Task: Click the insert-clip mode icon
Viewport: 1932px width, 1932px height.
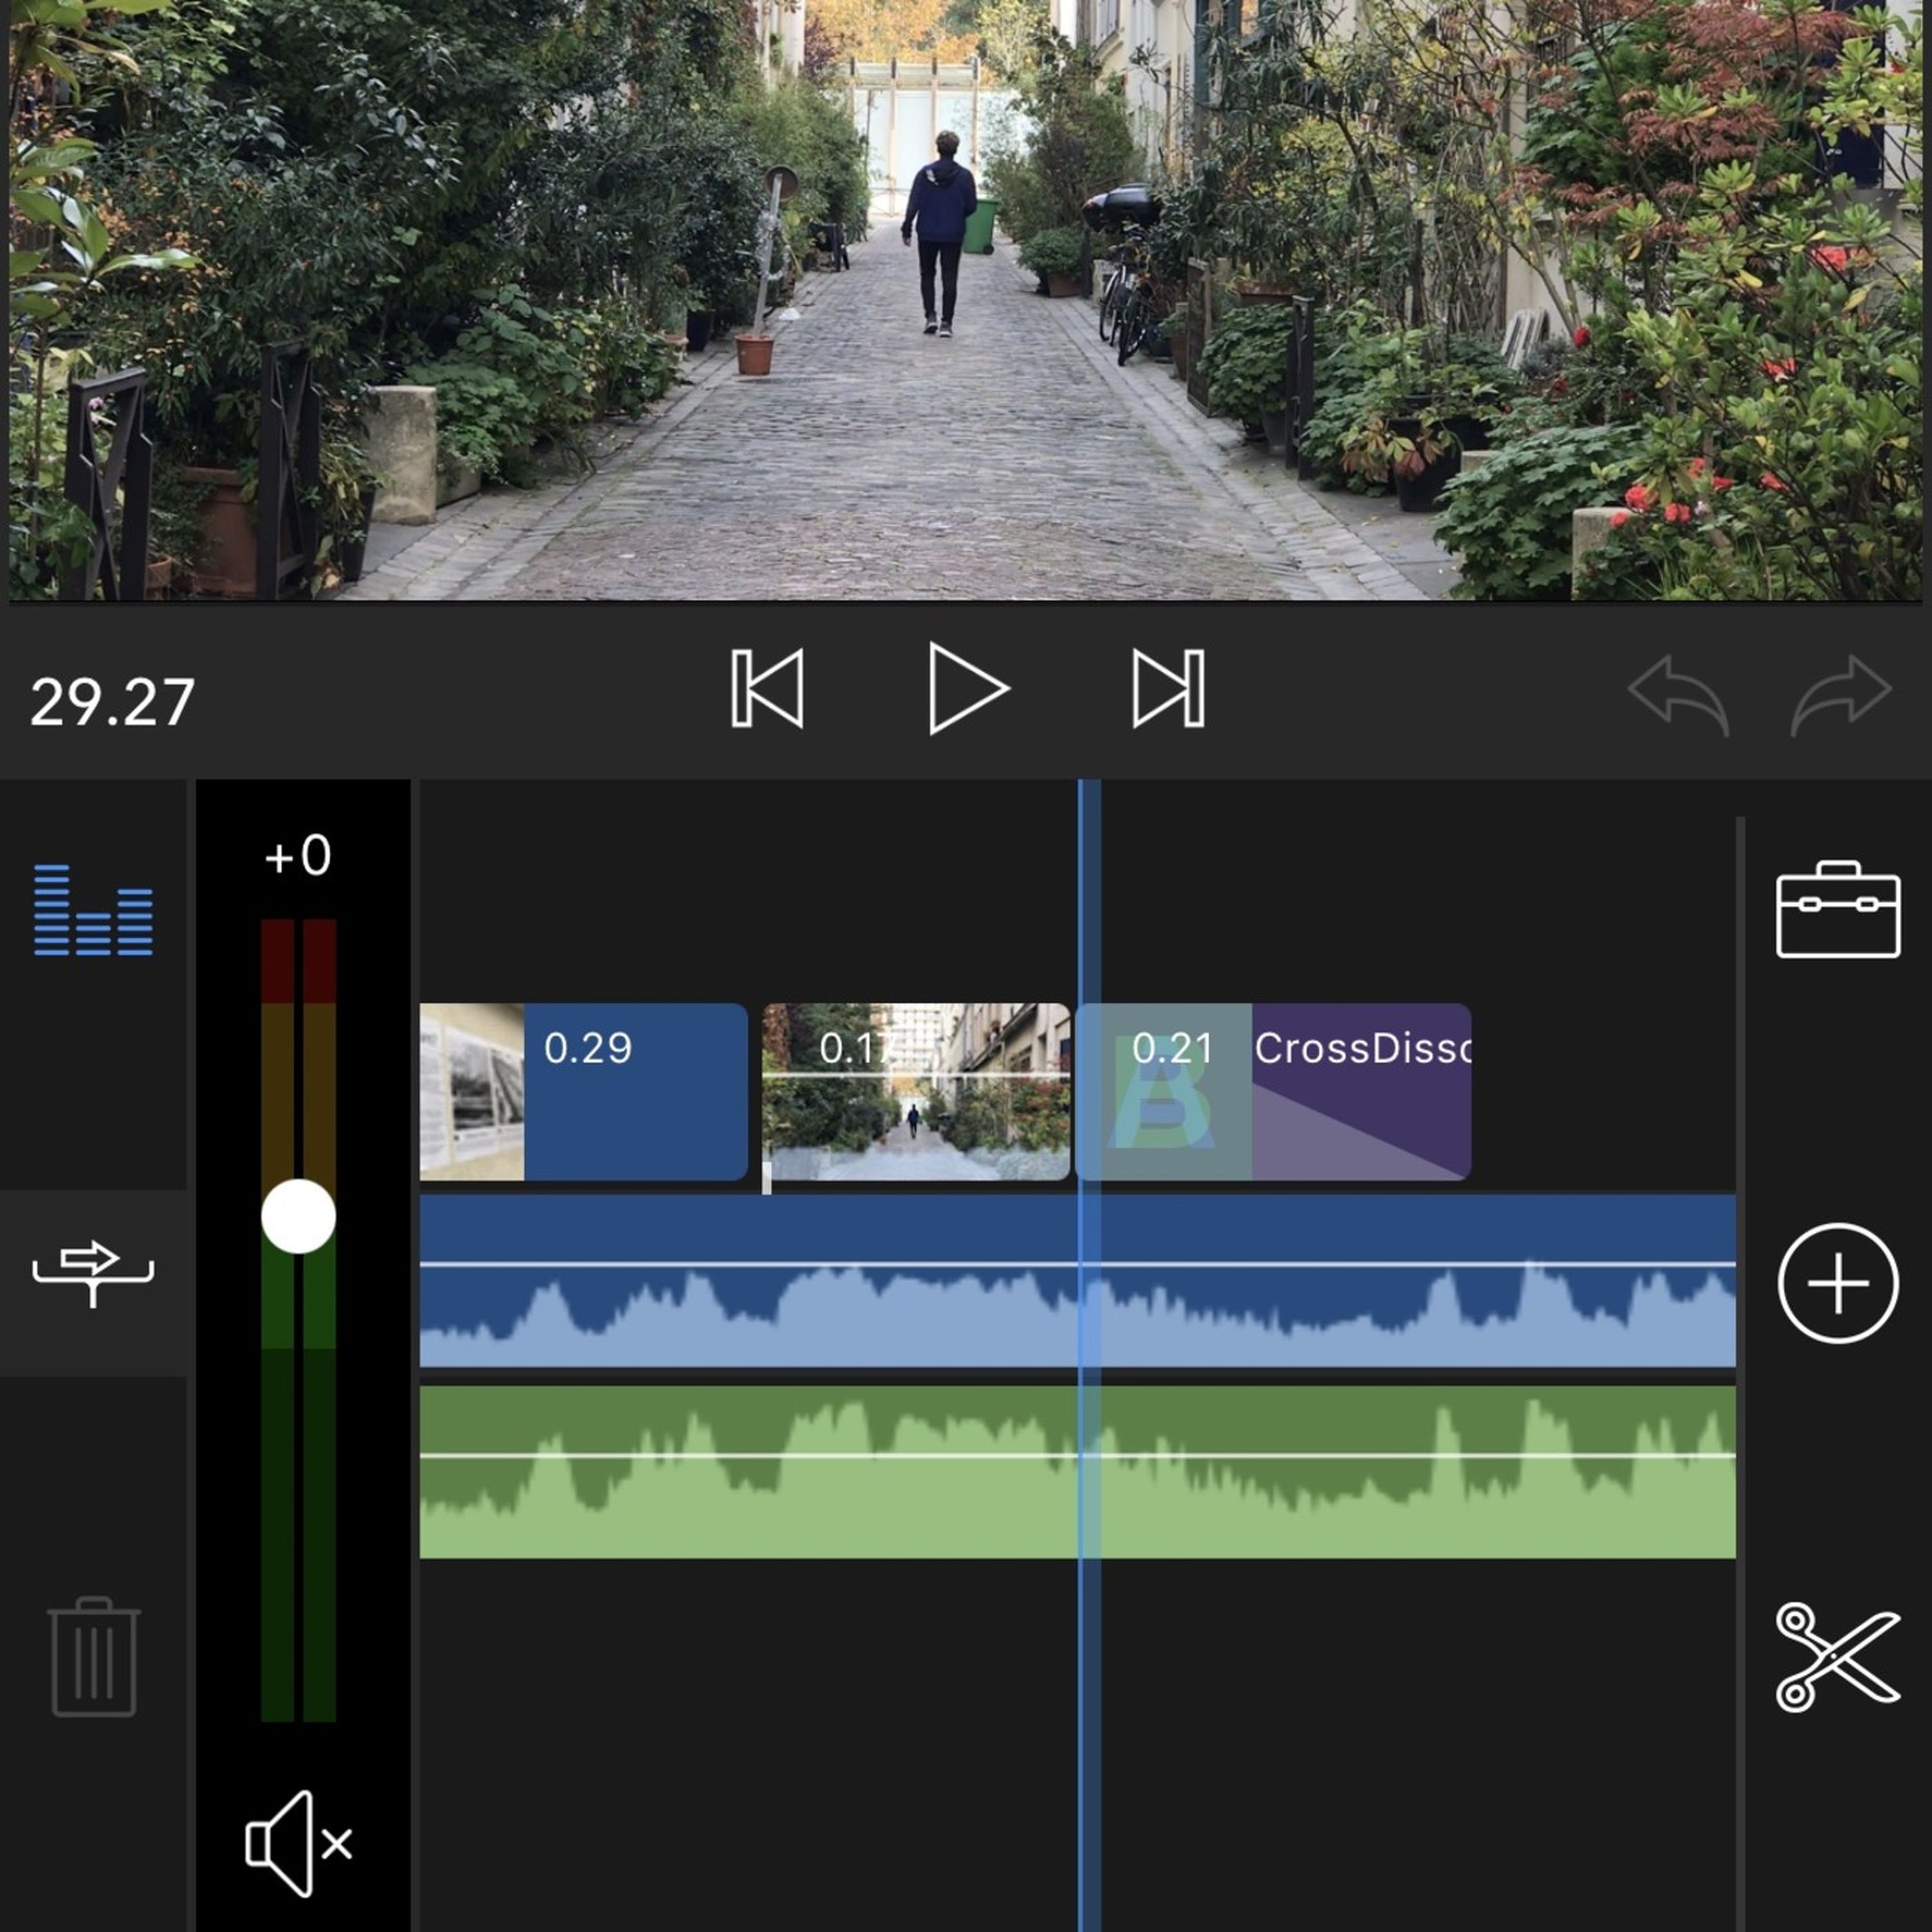Action: (93, 1273)
